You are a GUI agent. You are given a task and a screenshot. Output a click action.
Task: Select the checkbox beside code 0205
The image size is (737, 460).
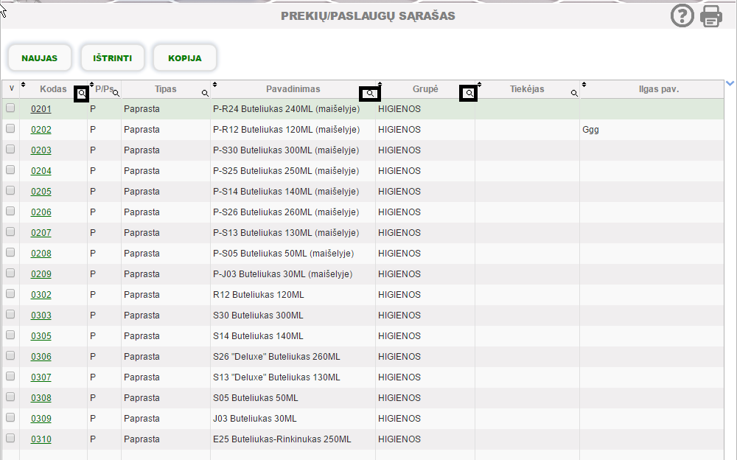pyautogui.click(x=10, y=191)
